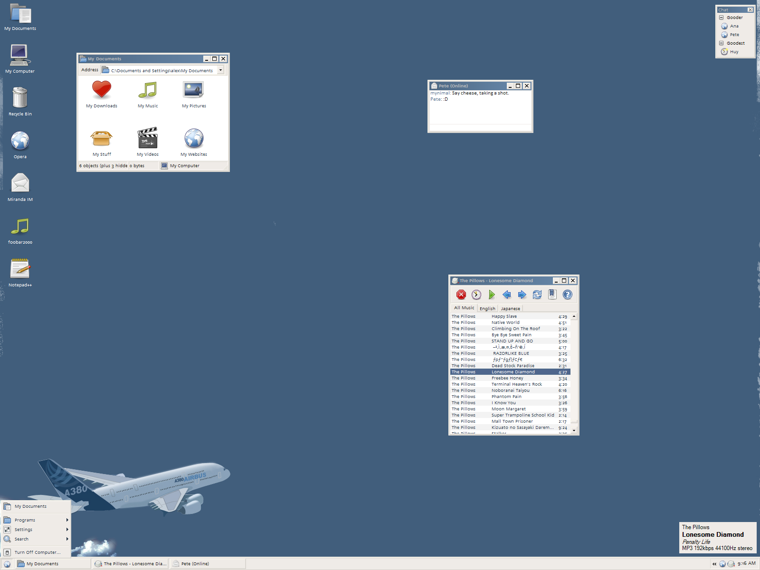
Task: Click the red stop button in foobar2000
Action: (x=461, y=295)
